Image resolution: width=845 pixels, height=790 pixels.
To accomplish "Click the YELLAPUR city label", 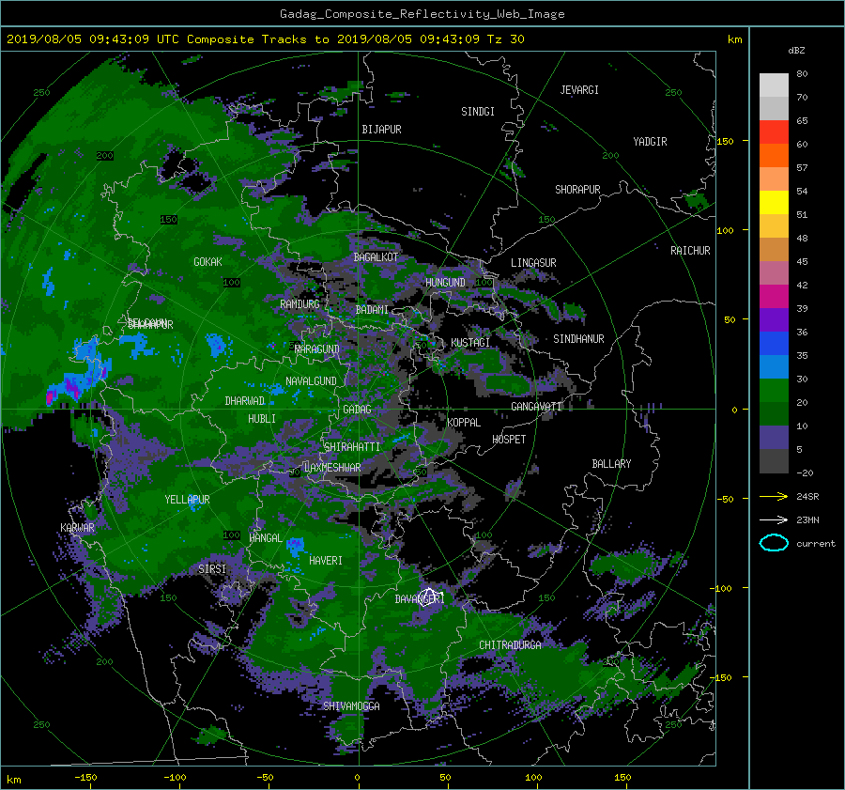I will pyautogui.click(x=188, y=500).
